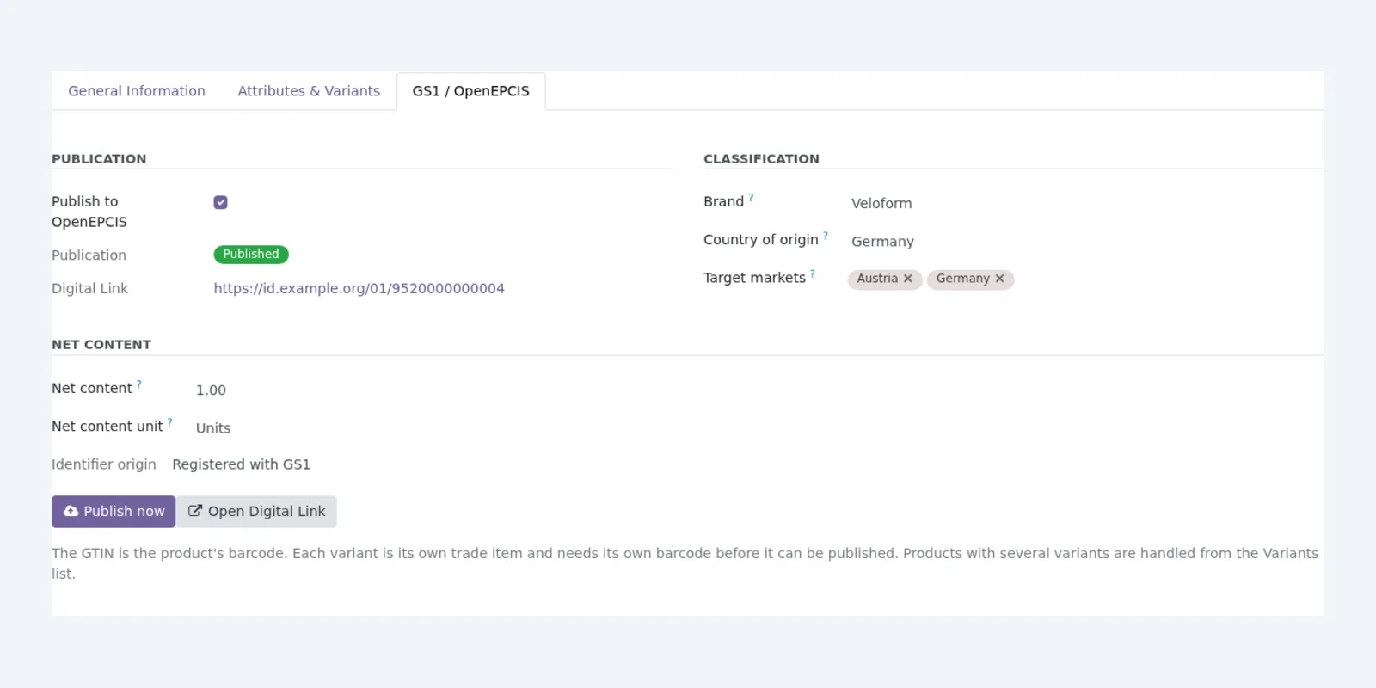Show help tooltip next to Net content unit
This screenshot has width=1376, height=688.
[170, 422]
